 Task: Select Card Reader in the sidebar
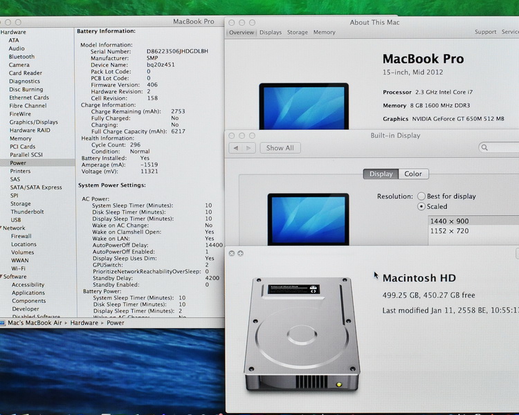pos(26,73)
